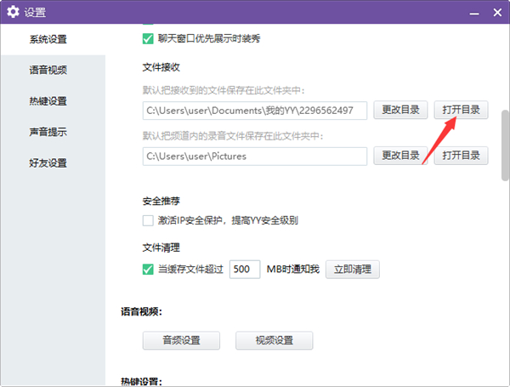Image resolution: width=510 pixels, height=387 pixels.
Task: Go to the 声音提示 tab
Action: tap(48, 132)
